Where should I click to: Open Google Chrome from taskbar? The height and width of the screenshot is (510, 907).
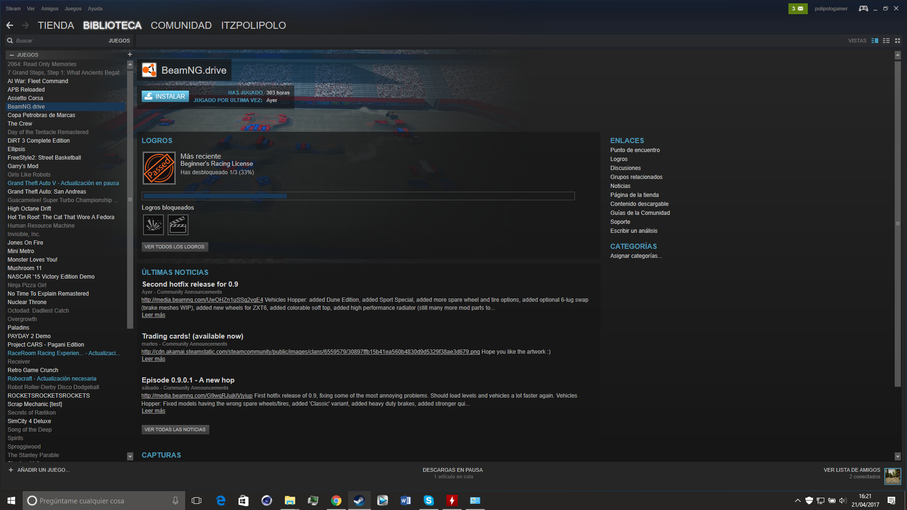coord(336,501)
